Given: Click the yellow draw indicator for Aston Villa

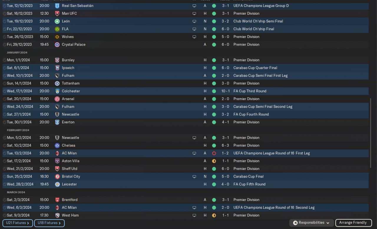Looking at the screenshot, I should point(214,161).
